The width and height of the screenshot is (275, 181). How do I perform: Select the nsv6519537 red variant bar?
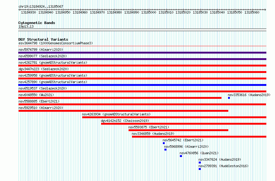[x=142, y=91]
